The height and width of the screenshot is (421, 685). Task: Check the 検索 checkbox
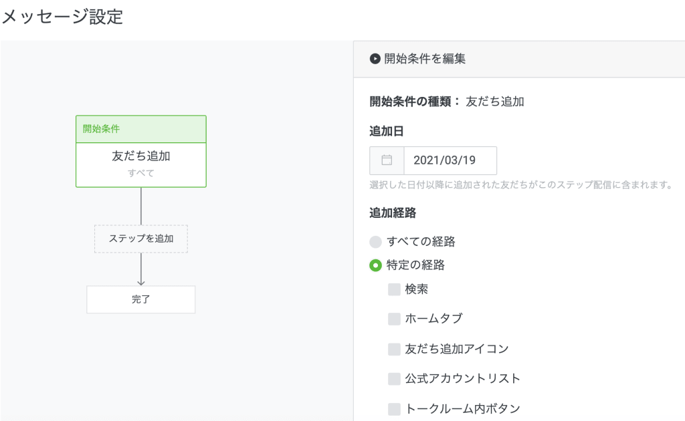pos(394,289)
